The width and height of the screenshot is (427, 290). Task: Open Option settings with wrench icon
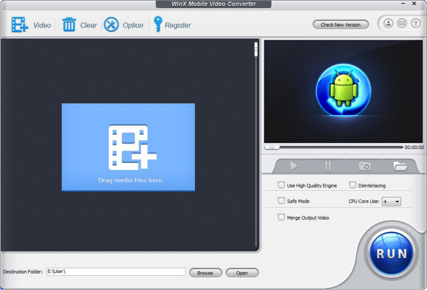111,25
